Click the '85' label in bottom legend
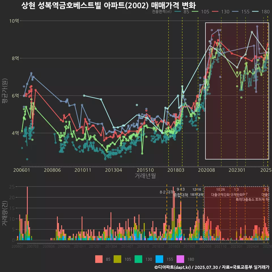 (108, 259)
